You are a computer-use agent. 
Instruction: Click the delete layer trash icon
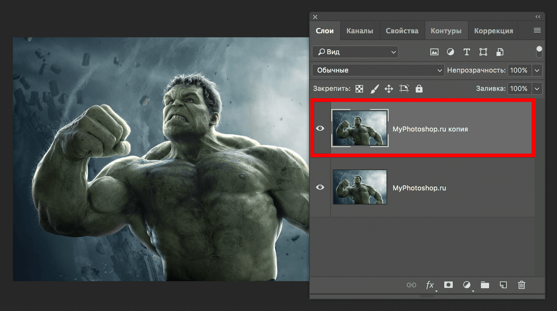(x=521, y=285)
